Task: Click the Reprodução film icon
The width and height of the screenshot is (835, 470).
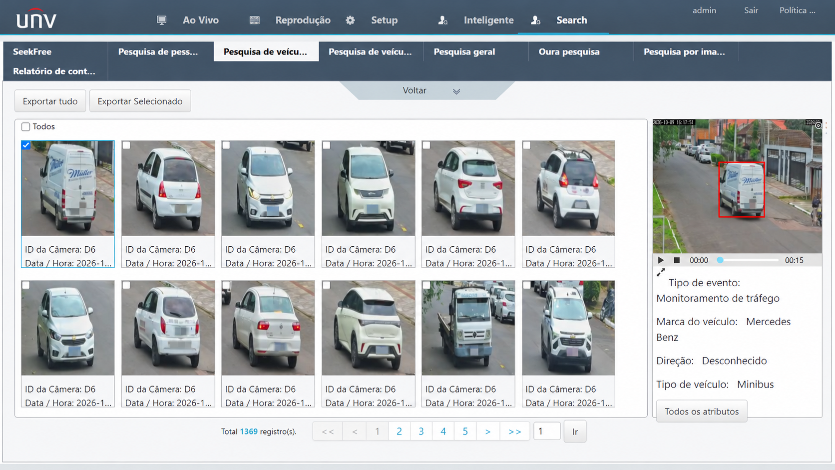Action: (x=254, y=20)
